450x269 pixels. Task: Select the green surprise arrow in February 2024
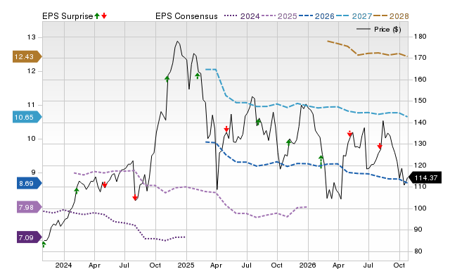click(77, 191)
